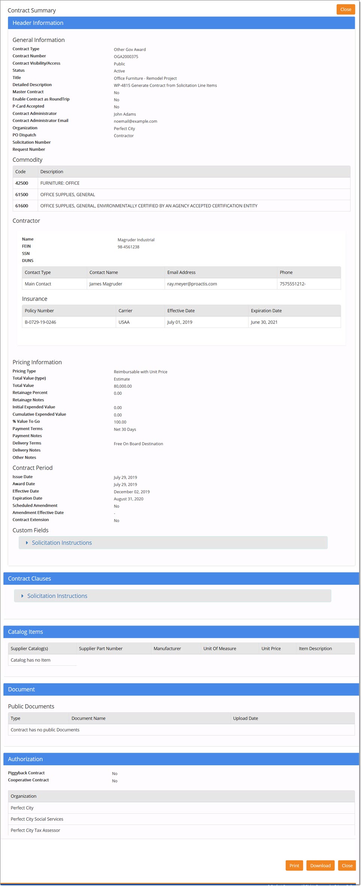
Task: Click the Download button
Action: click(x=320, y=865)
